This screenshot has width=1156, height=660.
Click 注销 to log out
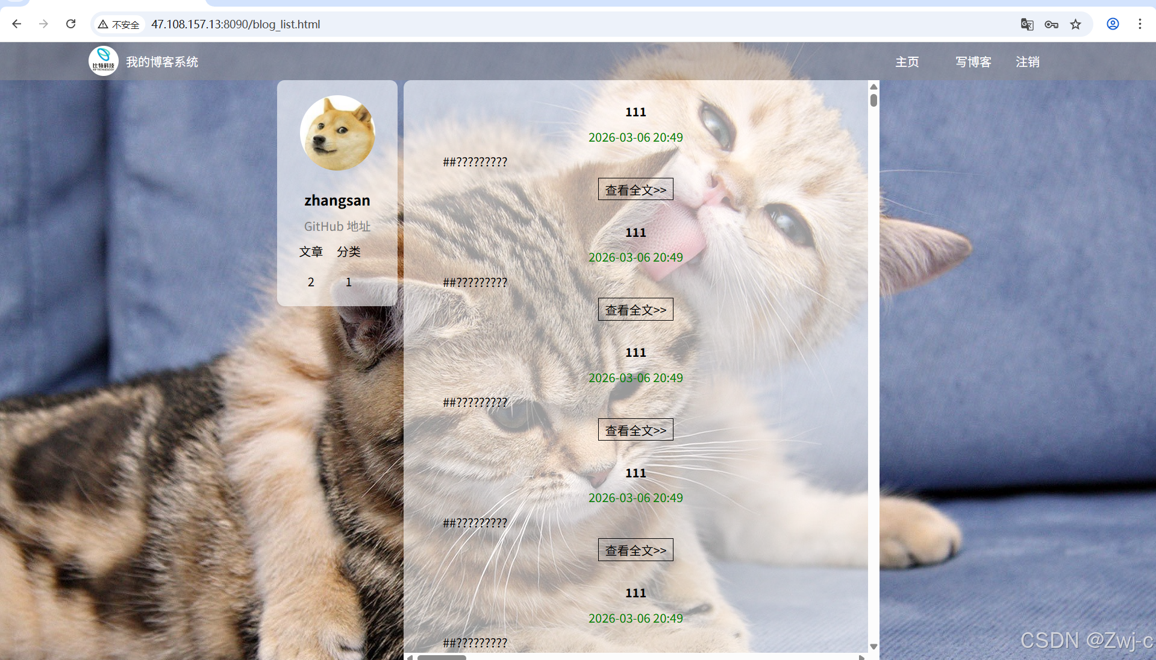tap(1028, 62)
